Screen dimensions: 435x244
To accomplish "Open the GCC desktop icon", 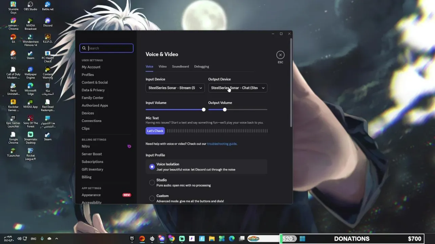I will tap(13, 55).
